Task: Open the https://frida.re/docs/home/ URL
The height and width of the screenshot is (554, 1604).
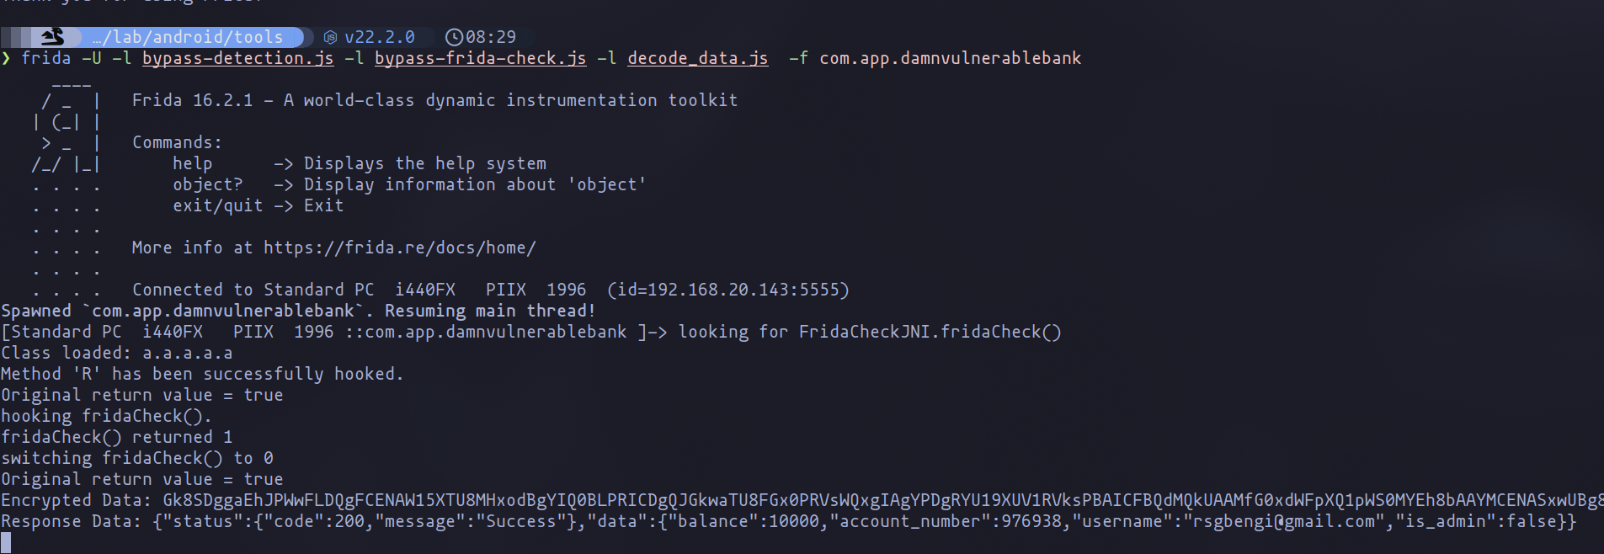Action: (x=399, y=248)
